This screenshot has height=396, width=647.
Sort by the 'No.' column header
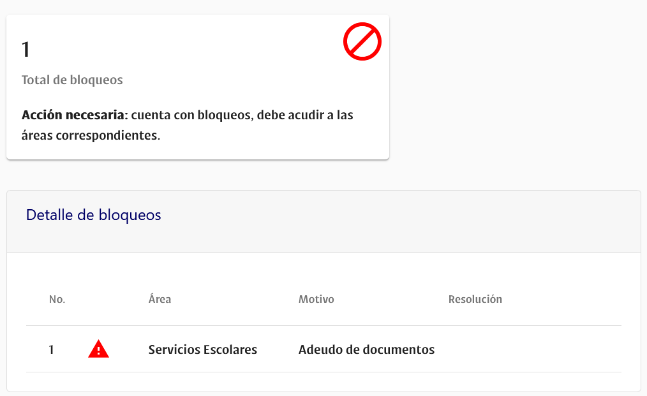[57, 299]
